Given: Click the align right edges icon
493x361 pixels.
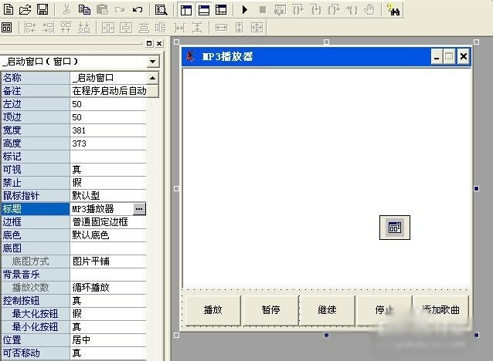Looking at the screenshot, I should [x=48, y=28].
